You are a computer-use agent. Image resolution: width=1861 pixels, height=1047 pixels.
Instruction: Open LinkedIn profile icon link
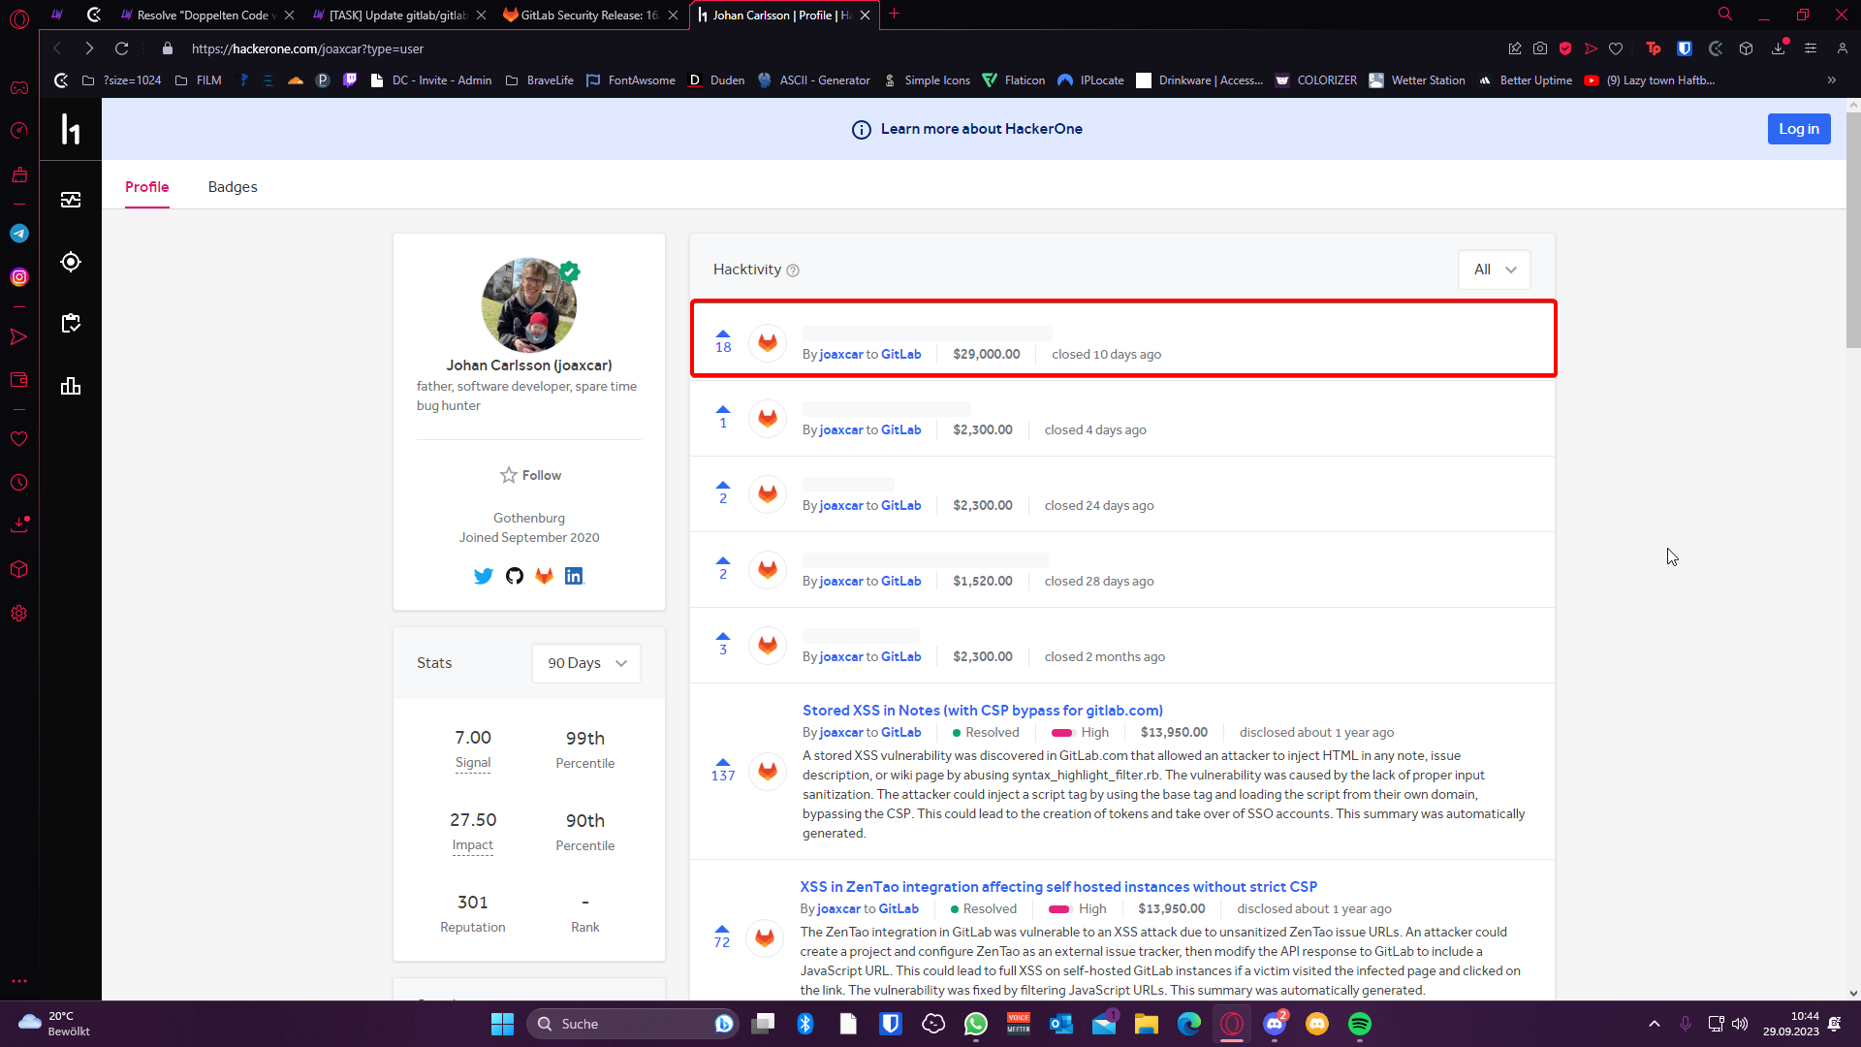(x=574, y=576)
